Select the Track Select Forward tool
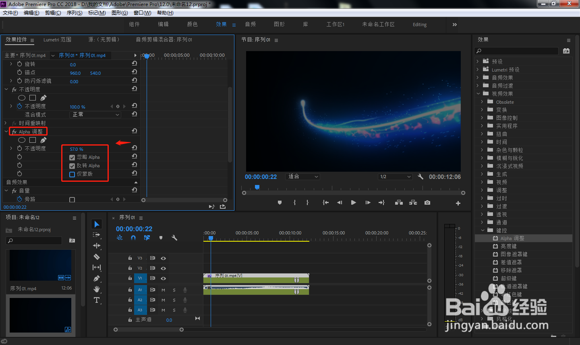 [x=97, y=235]
